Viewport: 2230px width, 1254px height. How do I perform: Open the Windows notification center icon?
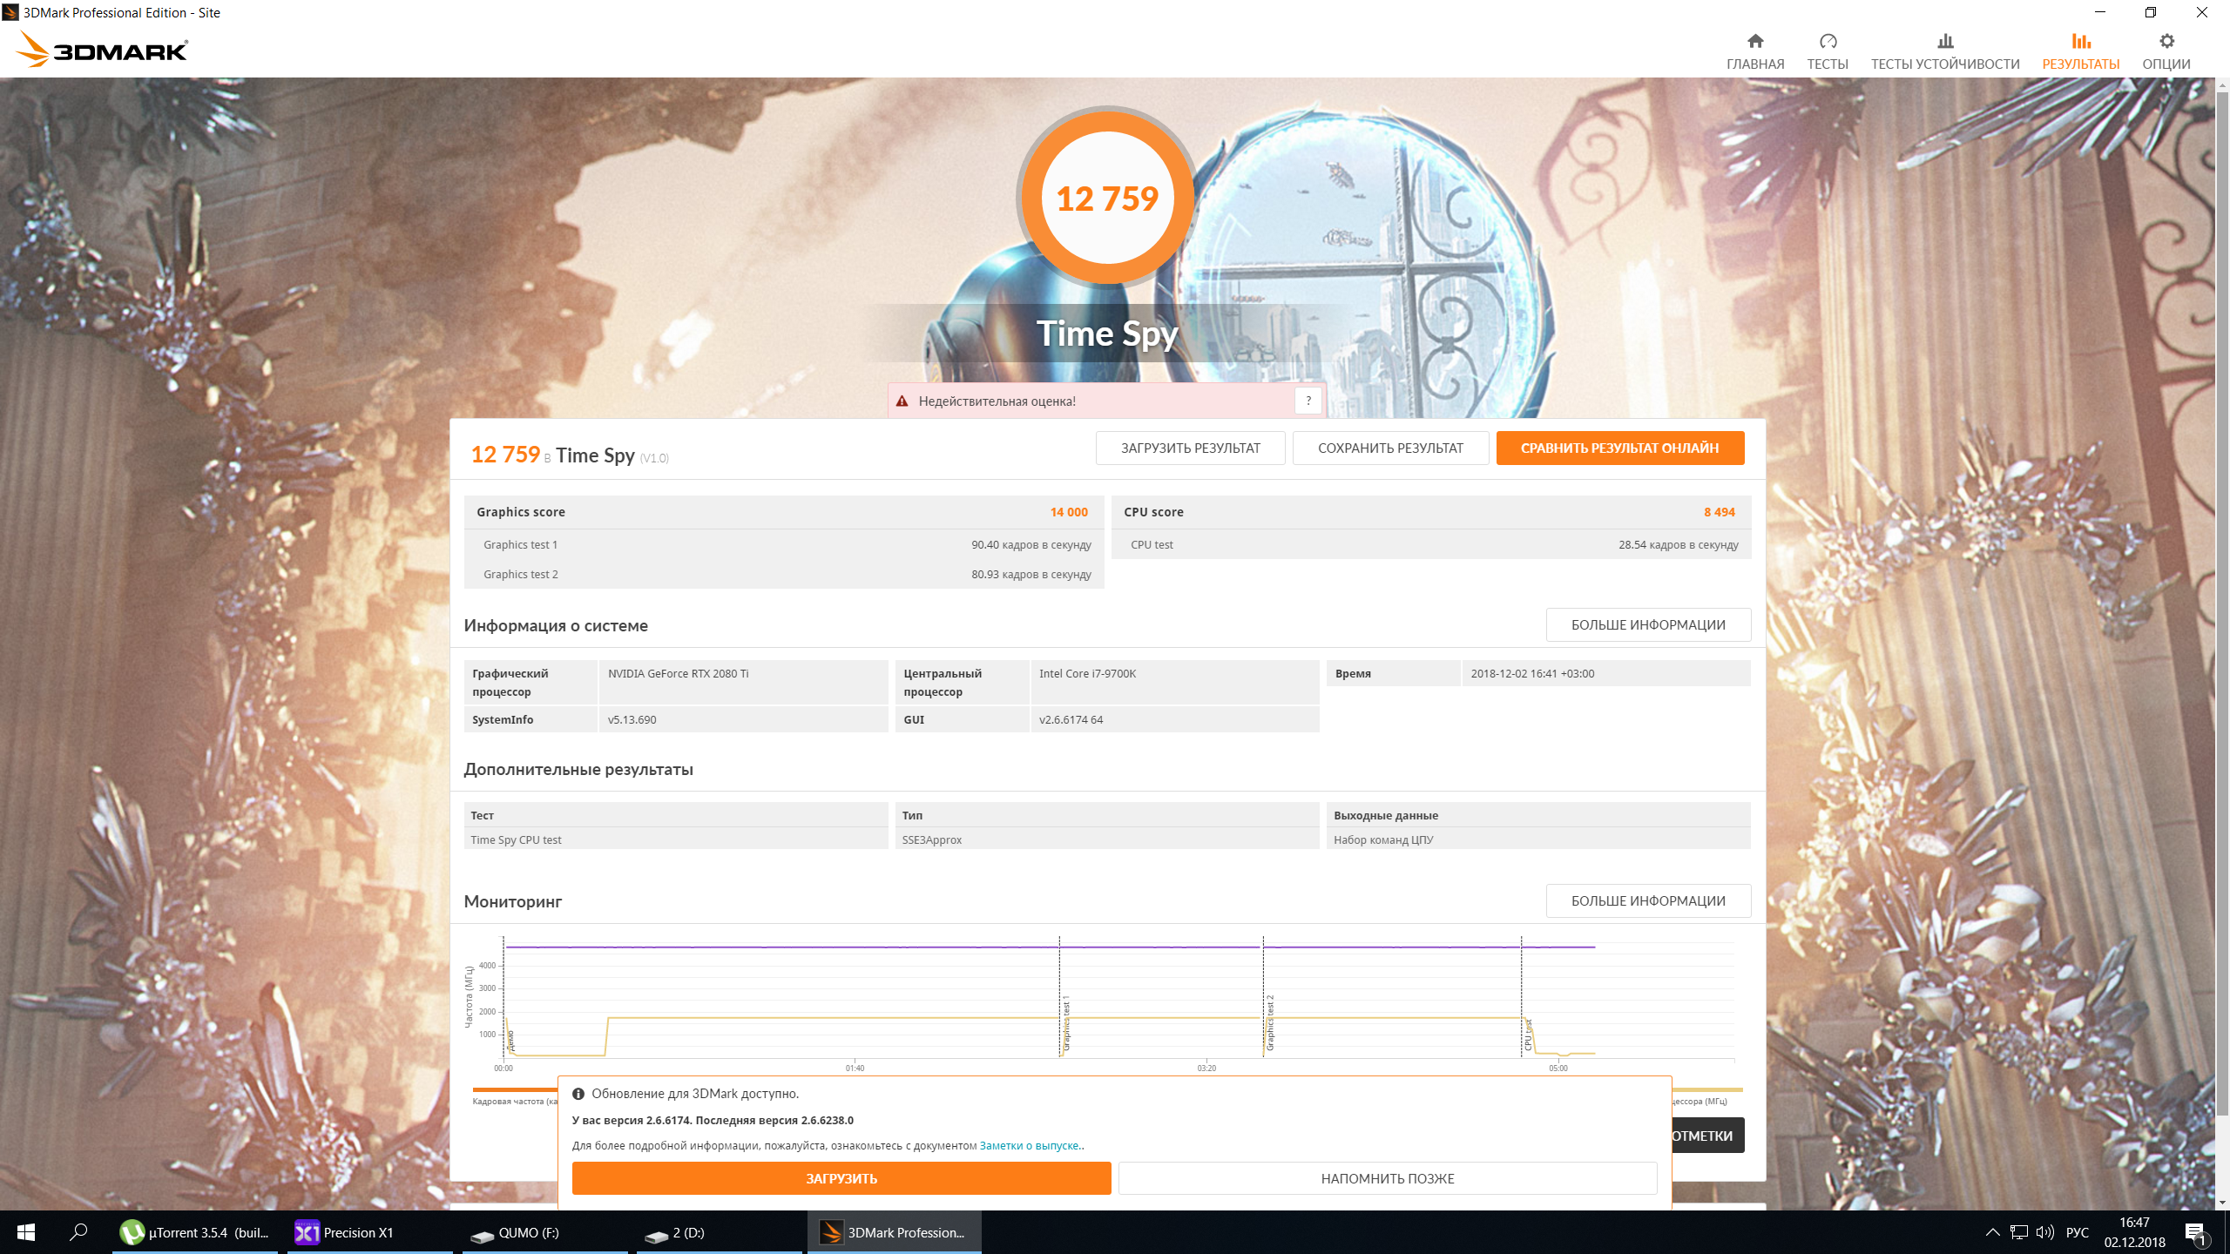[x=2194, y=1232]
